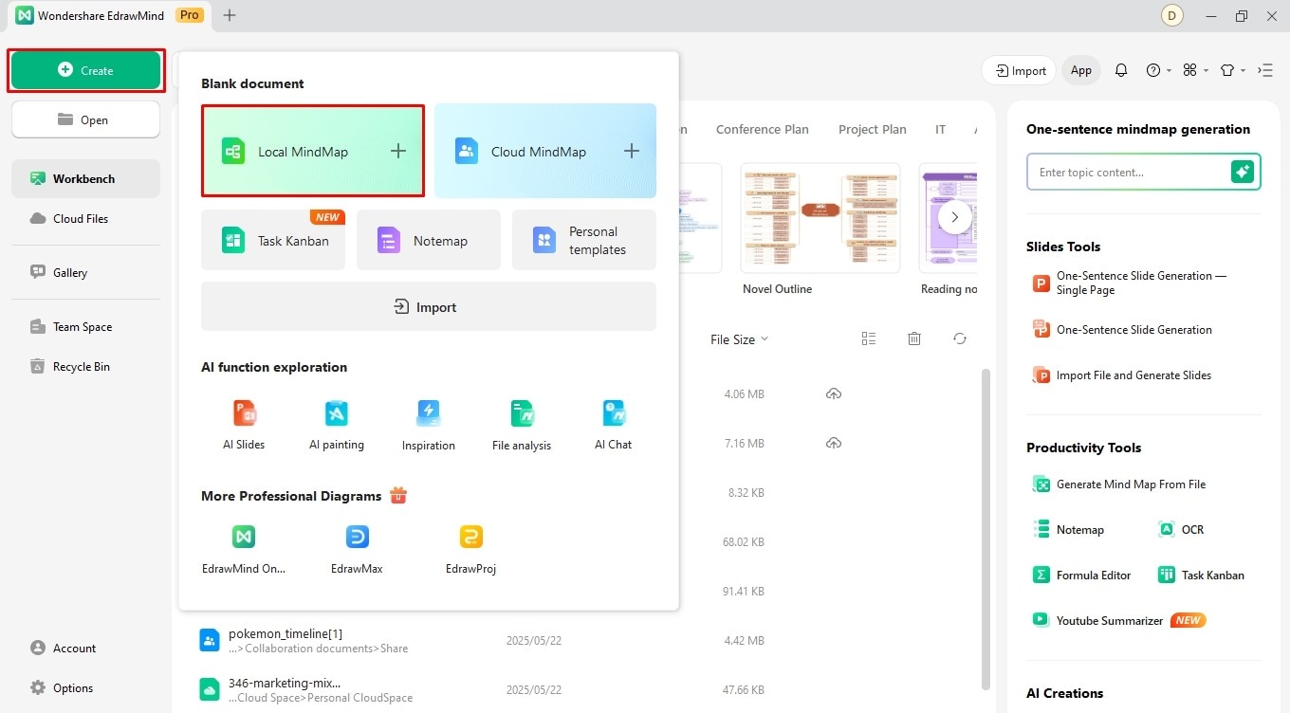Switch to Project Plan template tab

872,129
